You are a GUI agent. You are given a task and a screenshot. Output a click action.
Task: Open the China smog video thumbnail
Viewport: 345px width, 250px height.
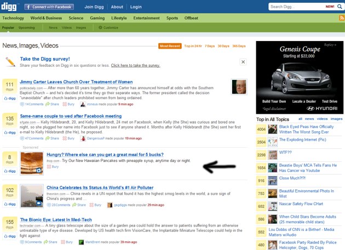[x=32, y=196]
